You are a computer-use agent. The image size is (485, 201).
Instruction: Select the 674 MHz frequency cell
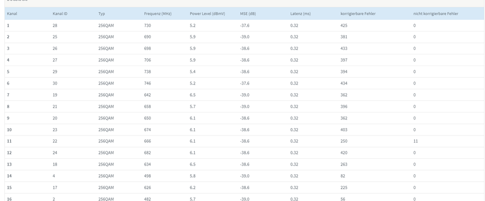(148, 130)
